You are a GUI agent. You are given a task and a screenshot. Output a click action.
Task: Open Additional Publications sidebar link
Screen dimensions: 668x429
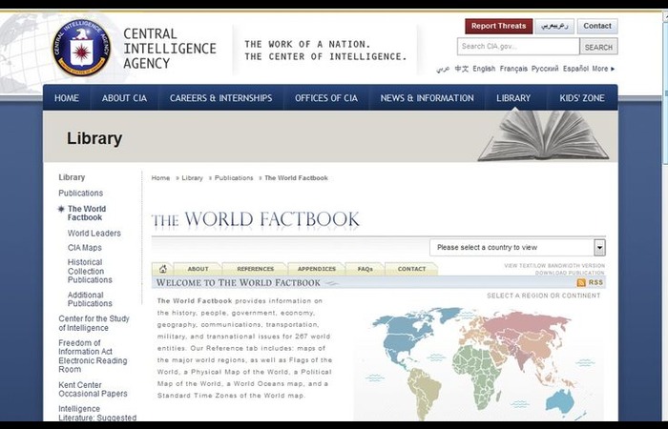(90, 299)
